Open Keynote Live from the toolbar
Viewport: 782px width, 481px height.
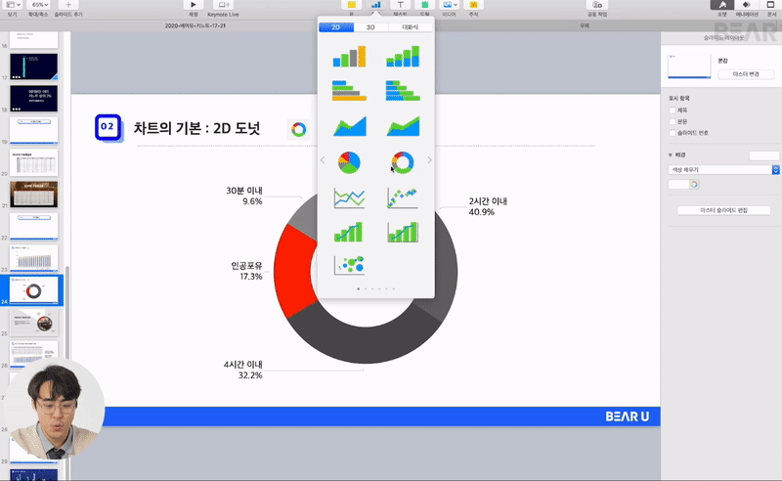point(223,5)
